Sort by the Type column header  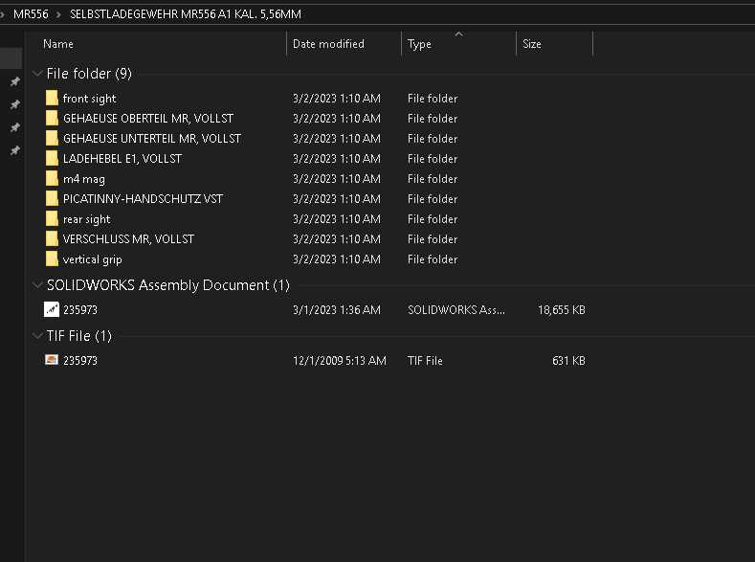point(419,44)
